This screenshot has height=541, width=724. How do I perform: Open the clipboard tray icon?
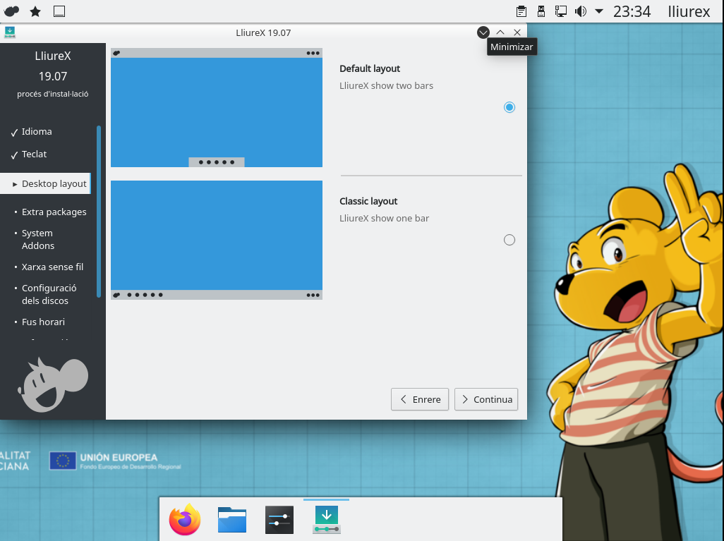point(521,11)
